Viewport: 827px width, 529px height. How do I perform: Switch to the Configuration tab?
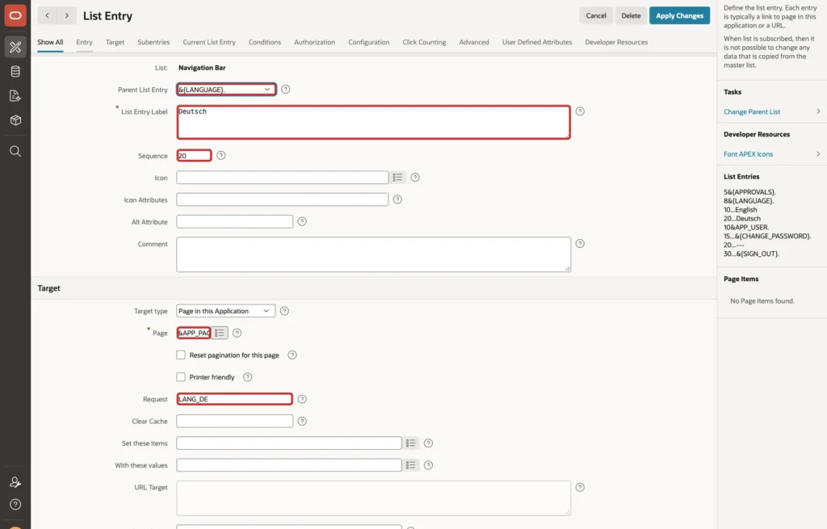[x=368, y=42]
